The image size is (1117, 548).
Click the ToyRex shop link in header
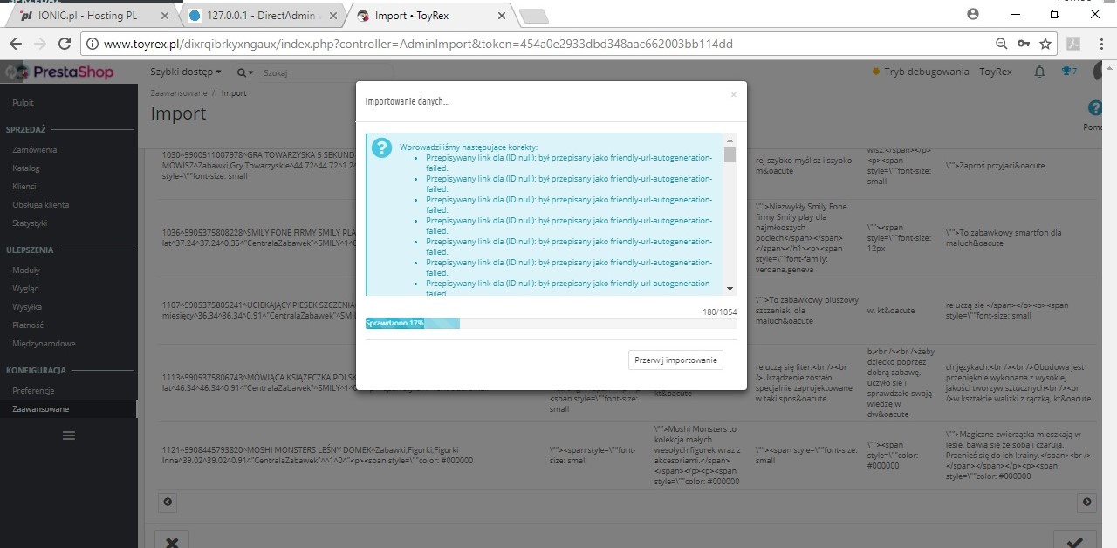(x=996, y=72)
